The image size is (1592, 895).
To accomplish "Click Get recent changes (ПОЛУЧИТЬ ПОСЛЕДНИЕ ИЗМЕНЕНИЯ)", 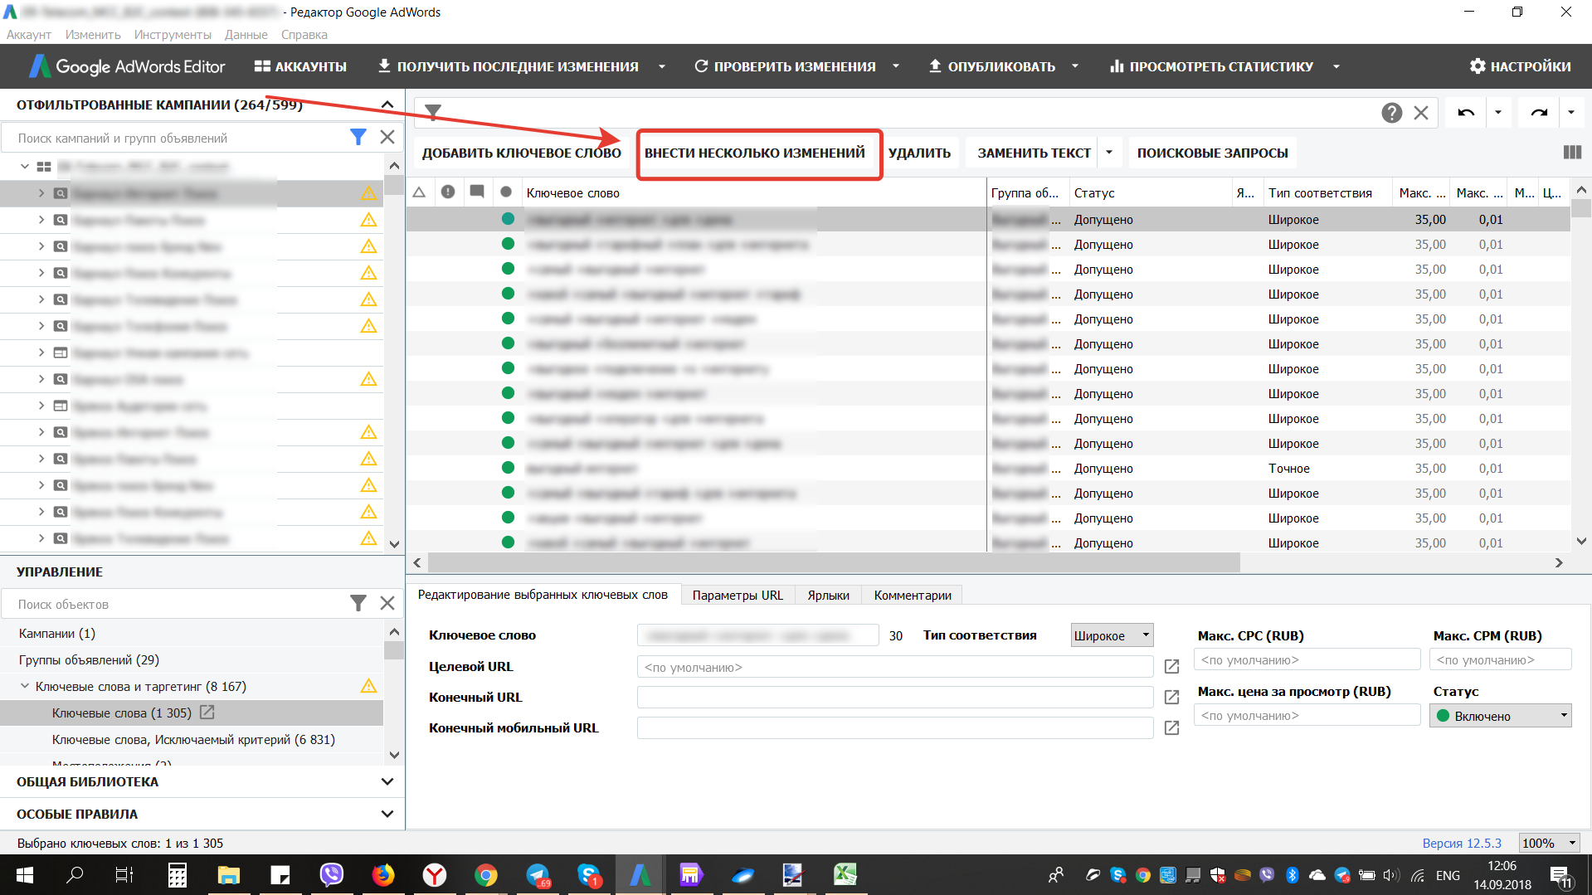I will pos(509,66).
